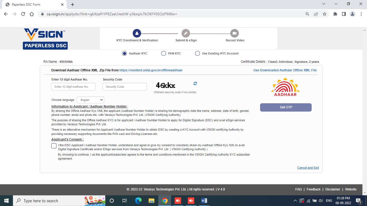This screenshot has height=206, width=367.
Task: Select the Aadhaar KYC radio button
Action: click(124, 53)
